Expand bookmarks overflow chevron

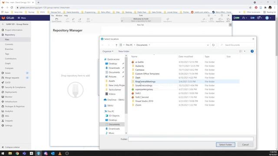click(x=240, y=12)
